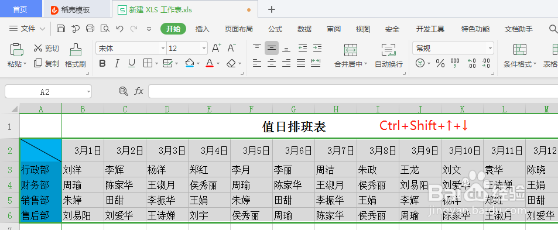Click the Paste clipboard icon
Viewport: 558px width, 230px height.
click(x=16, y=49)
